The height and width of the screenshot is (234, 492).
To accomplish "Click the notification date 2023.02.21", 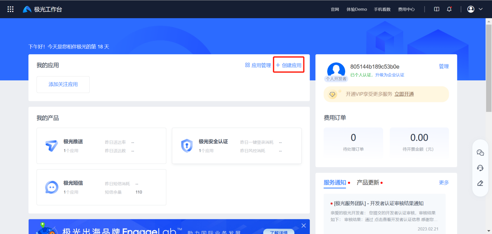I will (428, 229).
